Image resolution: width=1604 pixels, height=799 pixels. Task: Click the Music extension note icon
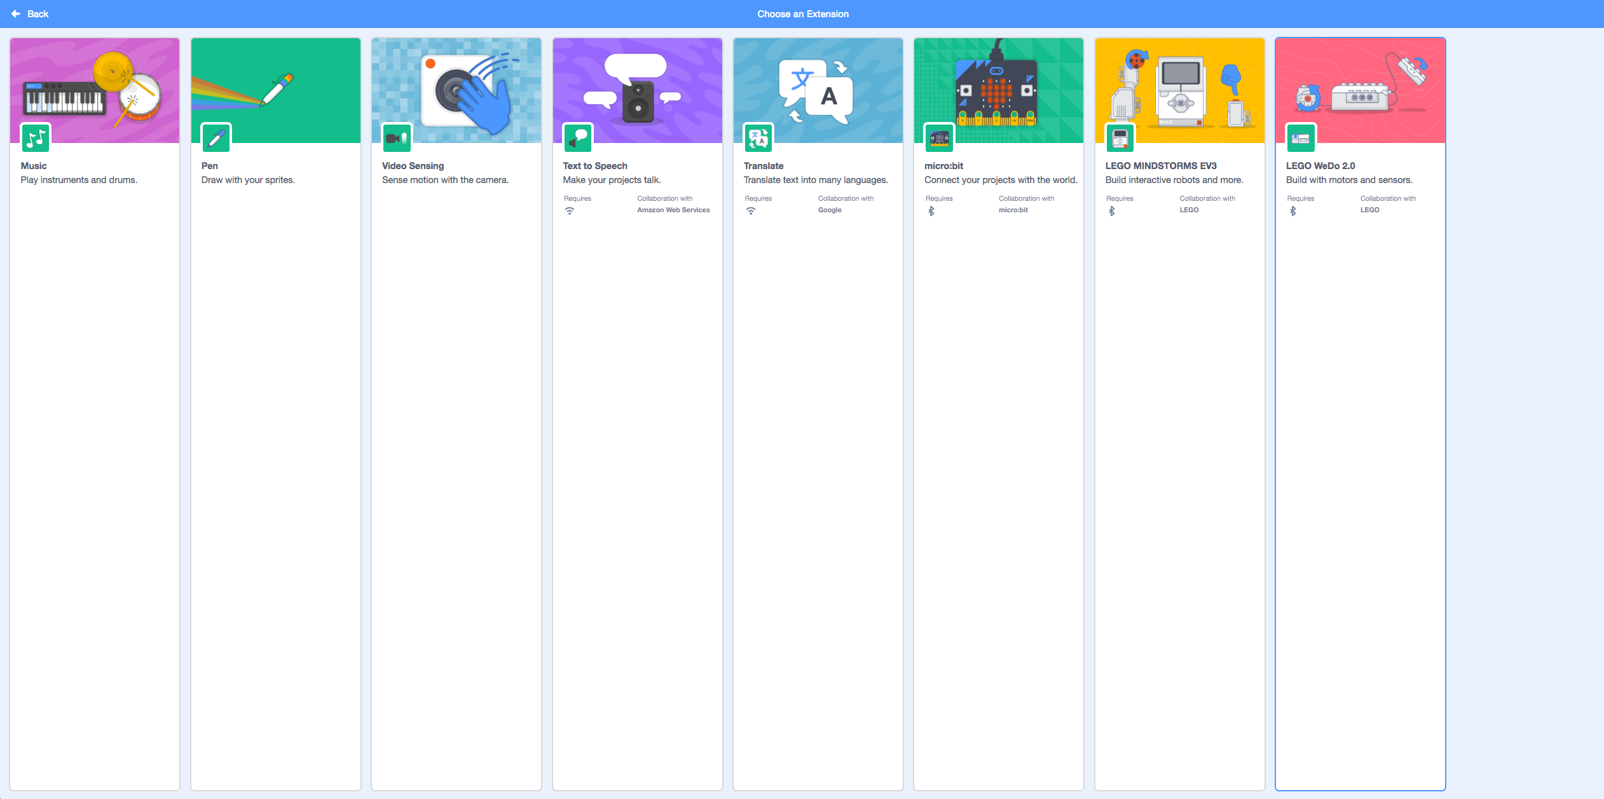coord(36,138)
